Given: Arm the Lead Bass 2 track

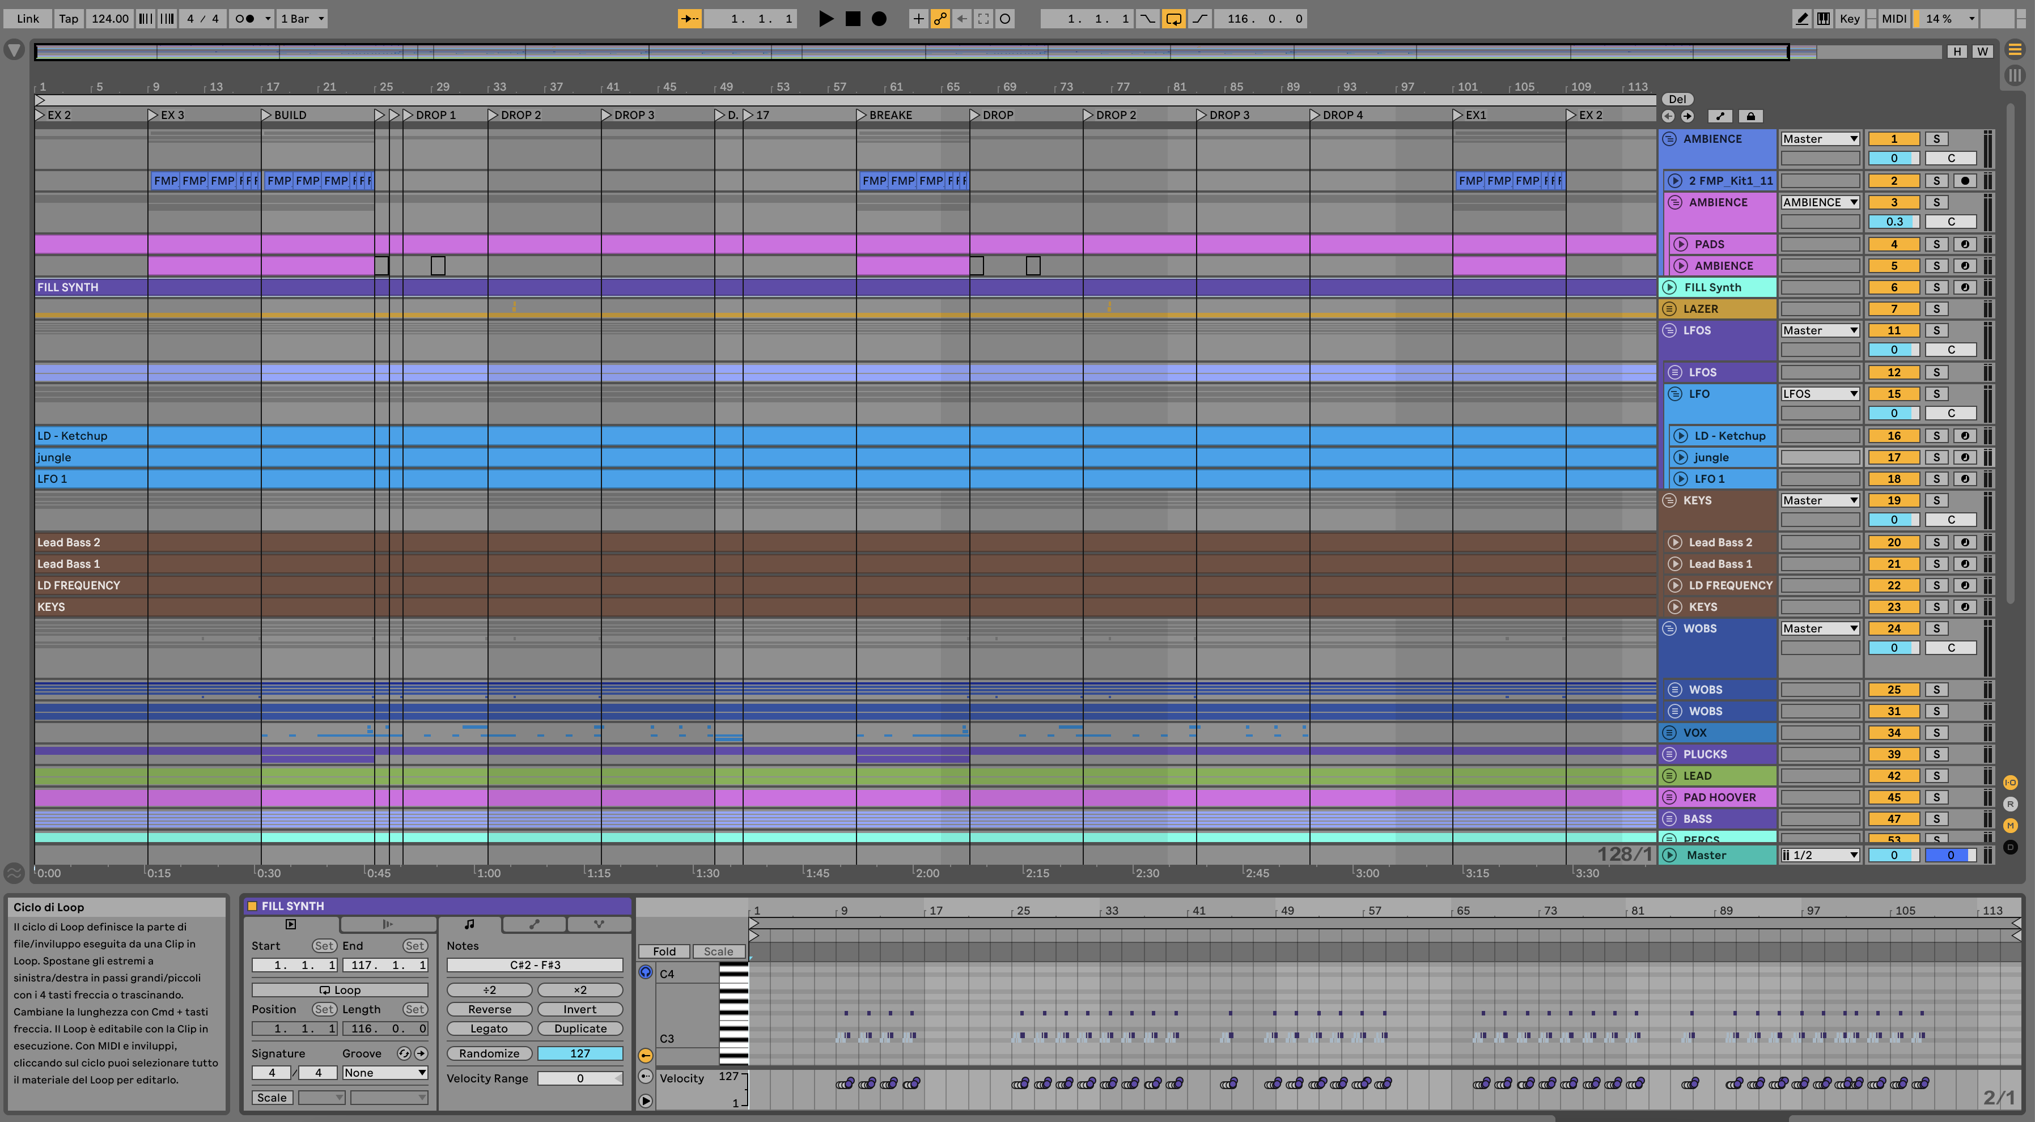Looking at the screenshot, I should click(x=1965, y=542).
